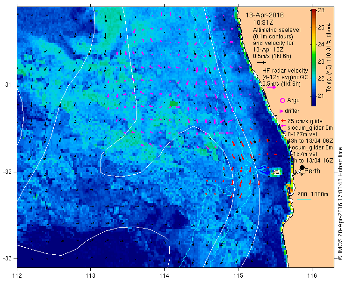
Task: Click the 21 value on color bar
Action: [x=321, y=96]
